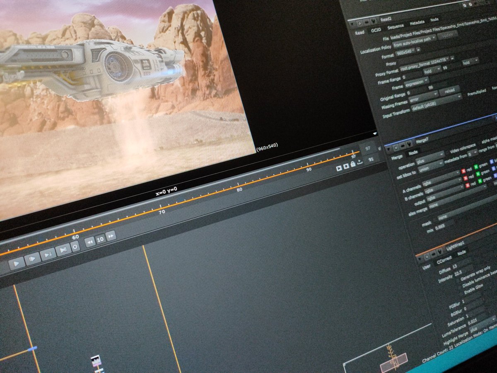The height and width of the screenshot is (373, 497).
Task: Open the Read tab in Read2 panel
Action: point(360,33)
